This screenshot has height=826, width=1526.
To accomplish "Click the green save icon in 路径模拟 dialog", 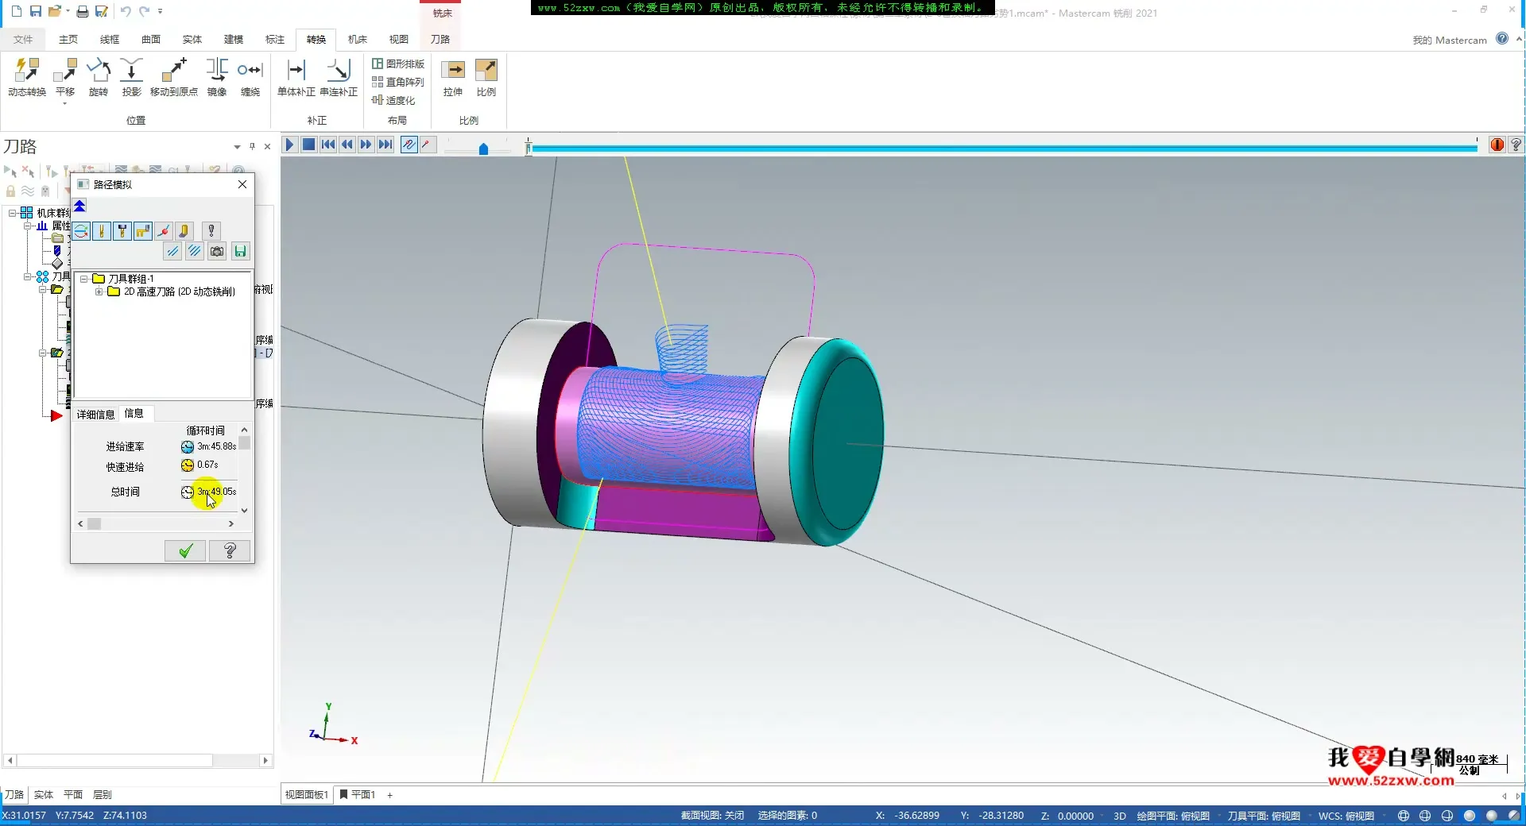I will (x=240, y=252).
